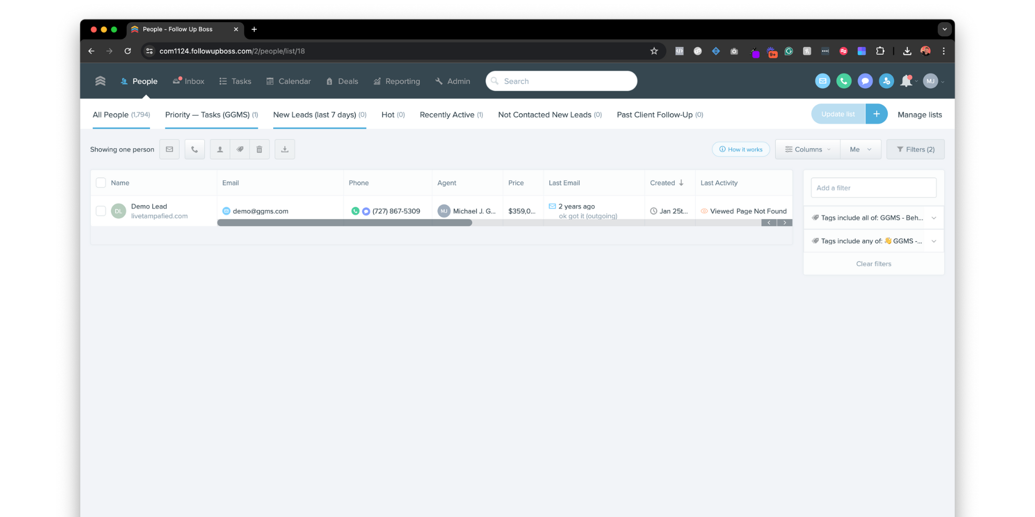Click Clear filters
Screen dimensions: 1035x517
[874, 264]
